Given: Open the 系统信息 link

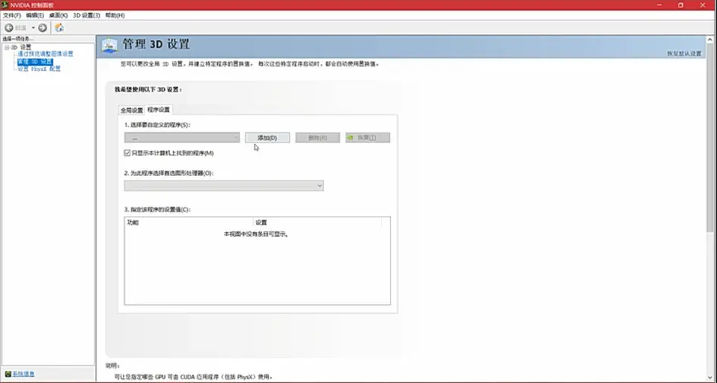Looking at the screenshot, I should coord(24,374).
